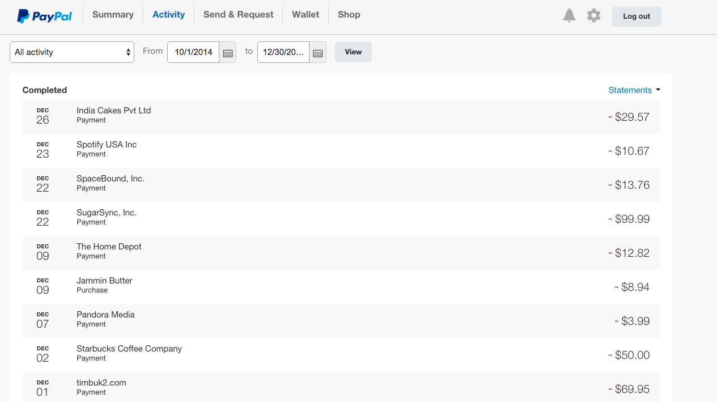Open the Shop tab
This screenshot has width=717, height=402.
pyautogui.click(x=349, y=15)
